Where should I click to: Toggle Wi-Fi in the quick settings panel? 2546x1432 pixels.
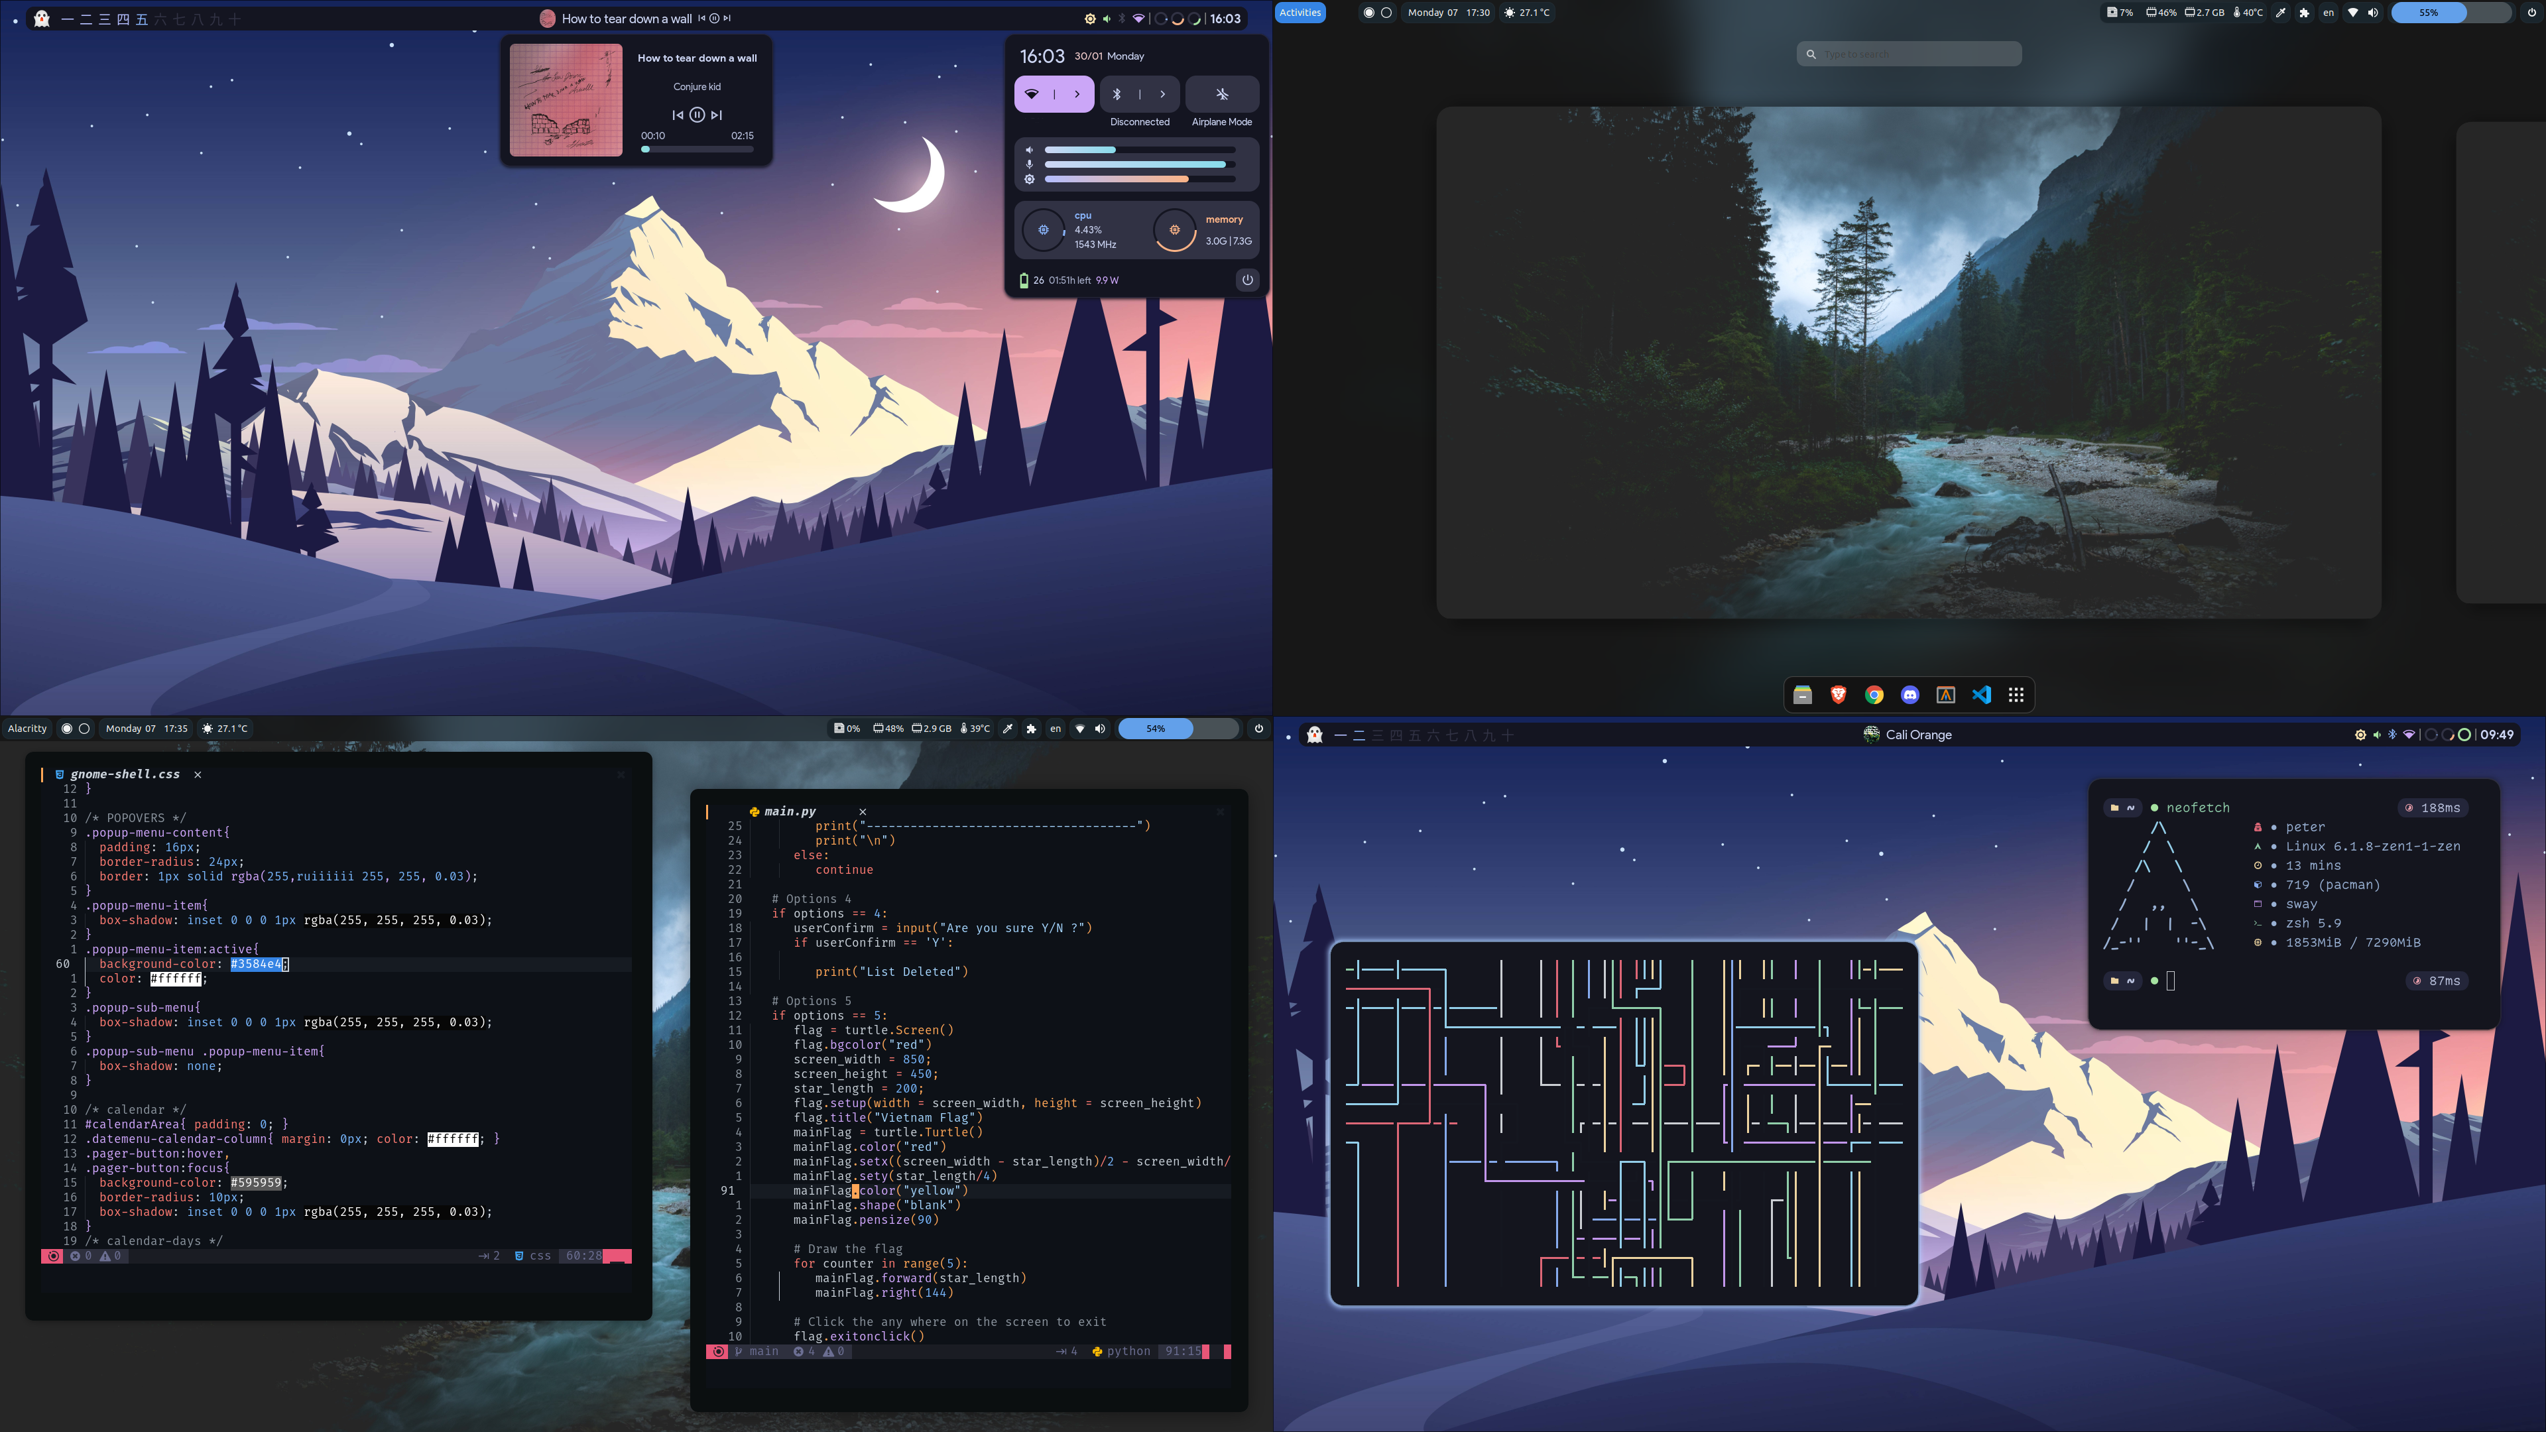point(1032,94)
